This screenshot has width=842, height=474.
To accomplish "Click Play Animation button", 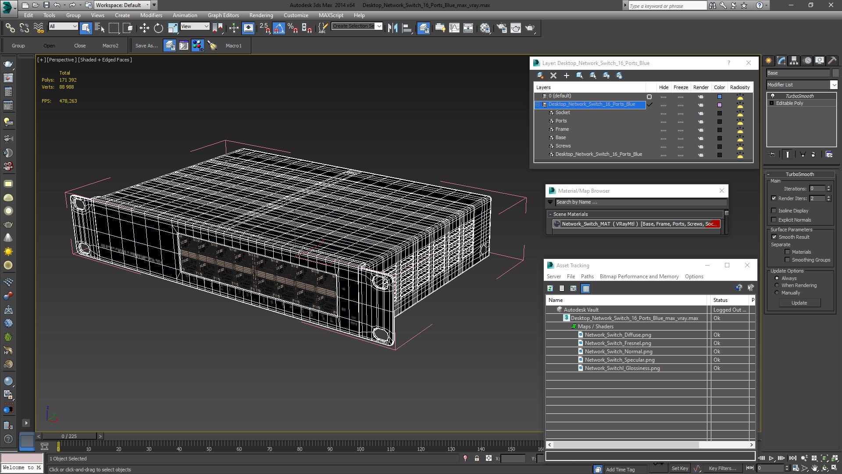I will pyautogui.click(x=771, y=458).
